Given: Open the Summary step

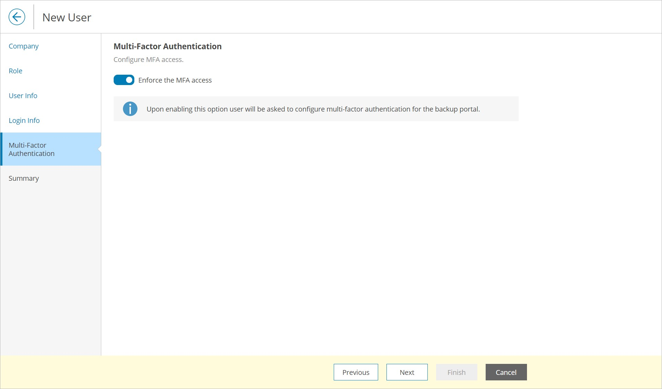Looking at the screenshot, I should (x=24, y=178).
